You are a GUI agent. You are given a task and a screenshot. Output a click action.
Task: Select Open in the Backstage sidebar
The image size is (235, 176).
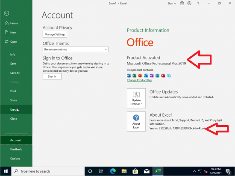click(x=16, y=41)
